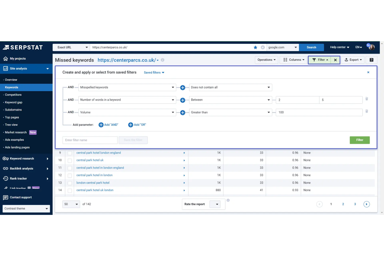Check the checkbox for london central park hotel

click(70, 183)
